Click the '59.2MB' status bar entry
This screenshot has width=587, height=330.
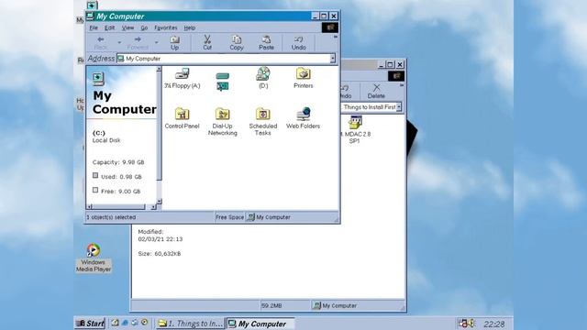coord(271,305)
